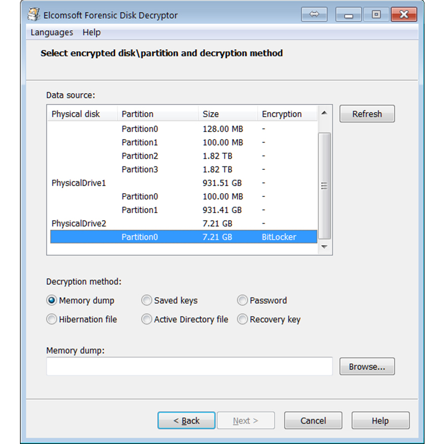Open the Help menu in menu bar
The image size is (444, 444).
click(x=92, y=33)
